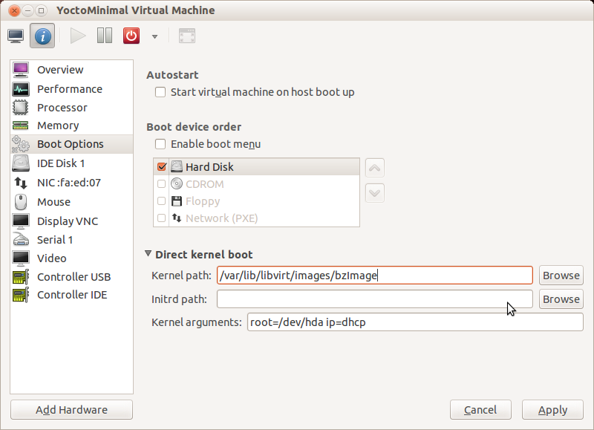The width and height of the screenshot is (594, 430).
Task: Click the fullscreen toolbar icon
Action: click(187, 36)
